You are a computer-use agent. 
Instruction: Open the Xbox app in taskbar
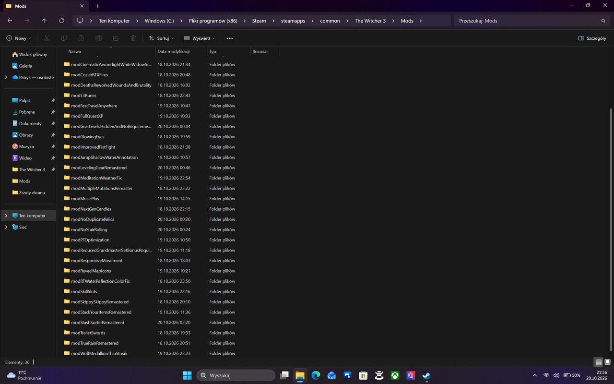(x=395, y=375)
